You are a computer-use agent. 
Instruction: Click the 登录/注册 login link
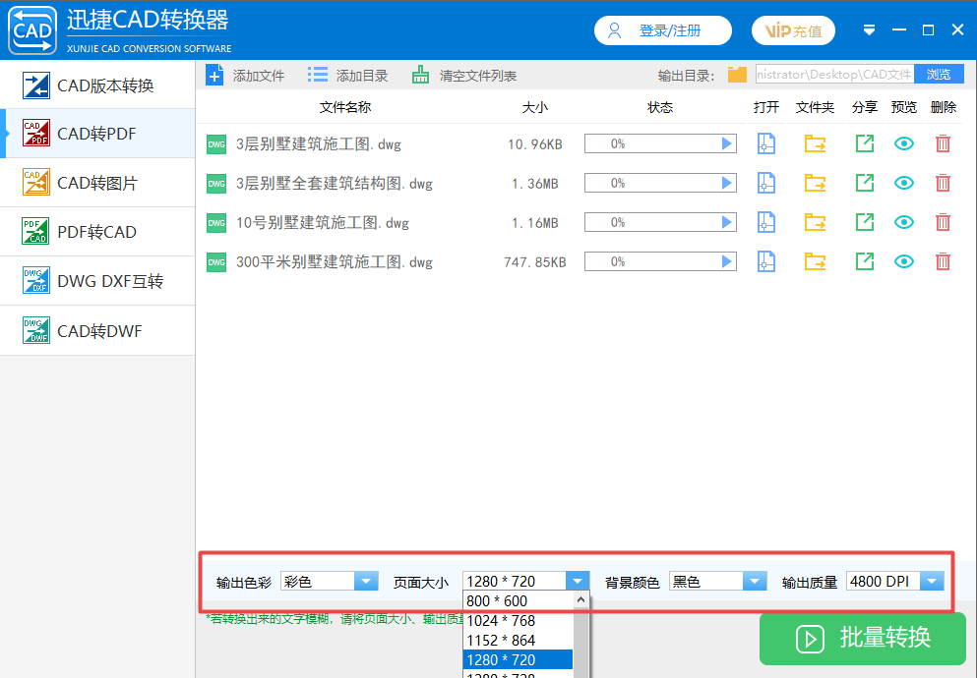point(662,30)
